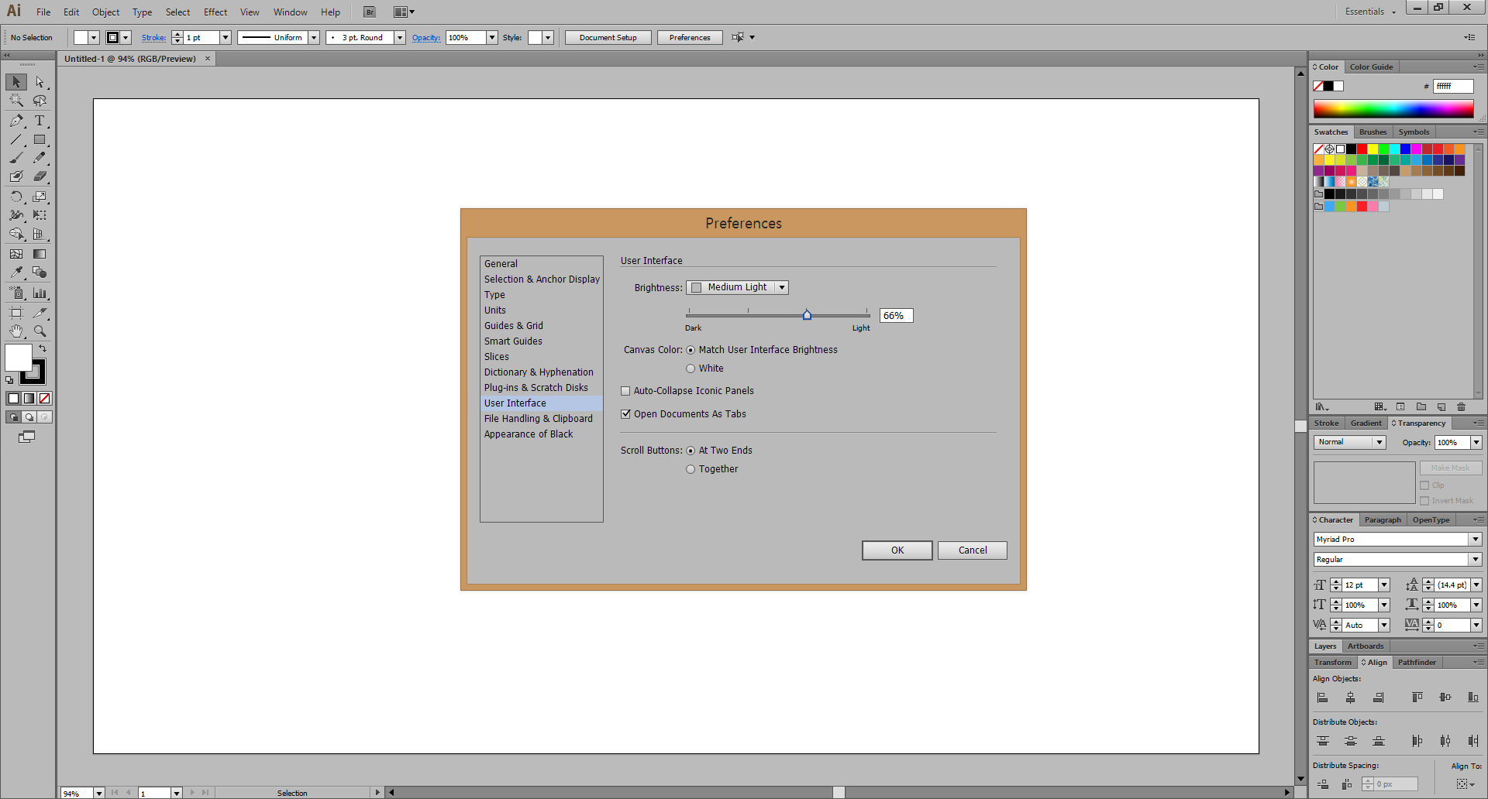Viewport: 1488px width, 799px height.
Task: Open the zoom level dropdown at 94%
Action: pos(99,793)
